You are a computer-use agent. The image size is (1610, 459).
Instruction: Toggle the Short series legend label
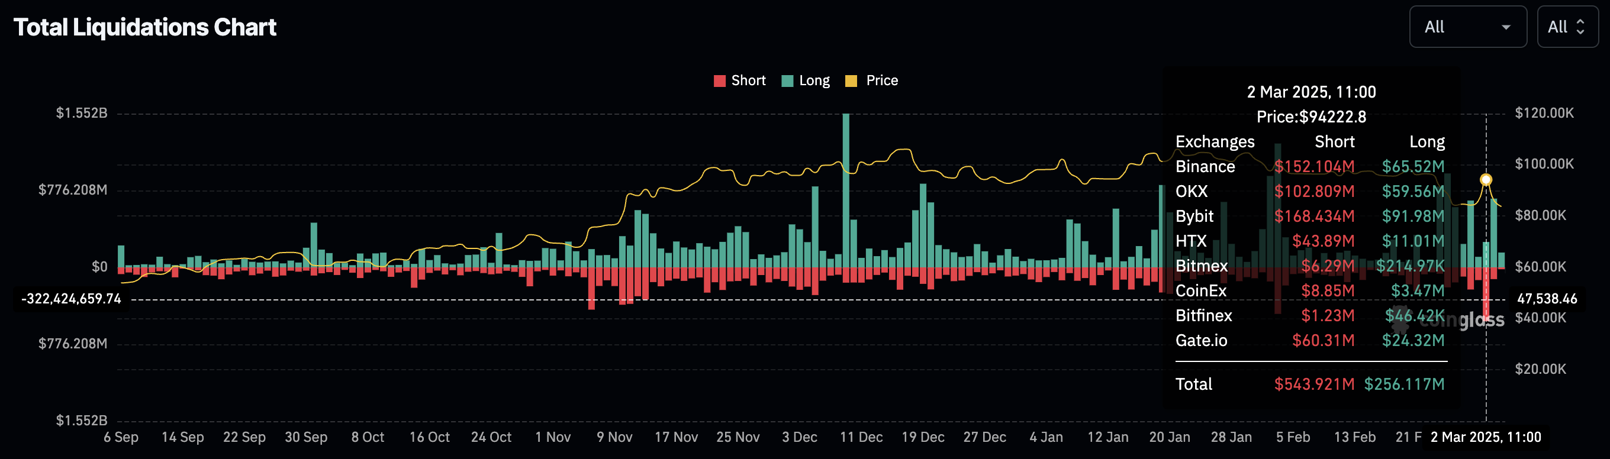(748, 80)
